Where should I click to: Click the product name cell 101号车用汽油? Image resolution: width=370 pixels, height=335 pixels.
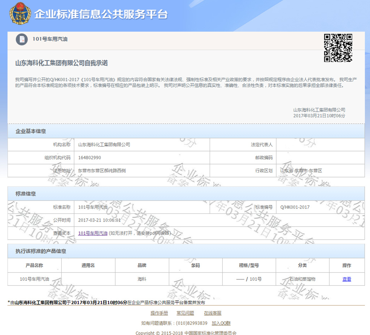coord(34,279)
